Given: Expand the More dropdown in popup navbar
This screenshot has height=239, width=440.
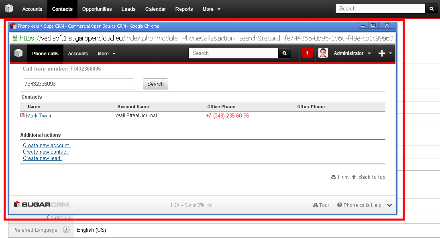Looking at the screenshot, I should tap(107, 53).
